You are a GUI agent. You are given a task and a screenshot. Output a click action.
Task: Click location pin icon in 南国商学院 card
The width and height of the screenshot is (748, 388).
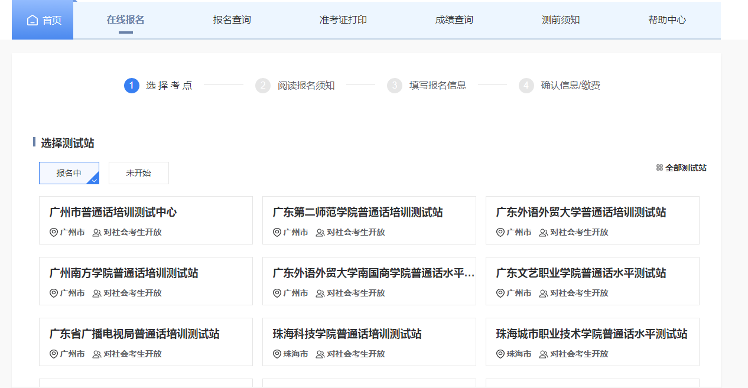point(277,293)
